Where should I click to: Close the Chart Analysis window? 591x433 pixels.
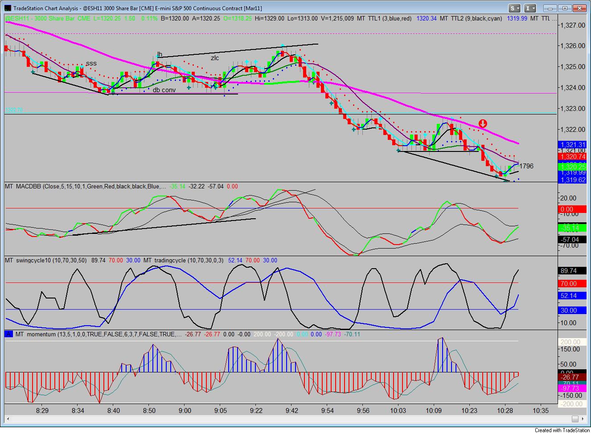click(579, 8)
